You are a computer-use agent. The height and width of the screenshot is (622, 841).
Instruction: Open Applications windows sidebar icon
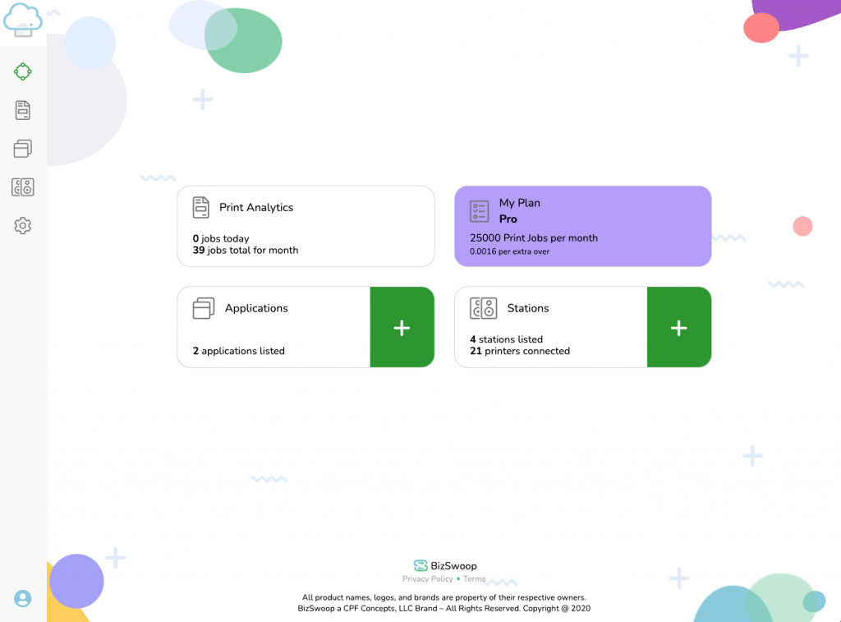pos(23,149)
